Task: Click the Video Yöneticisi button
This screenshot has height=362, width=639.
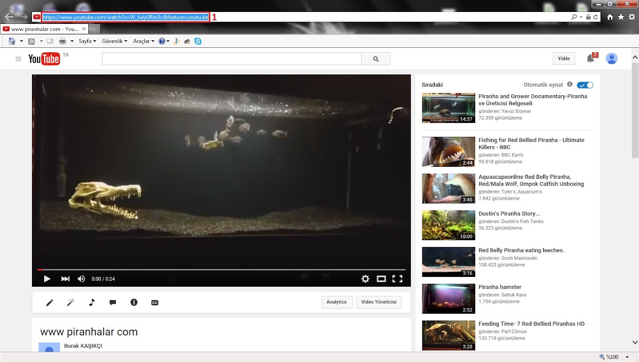Action: point(379,302)
